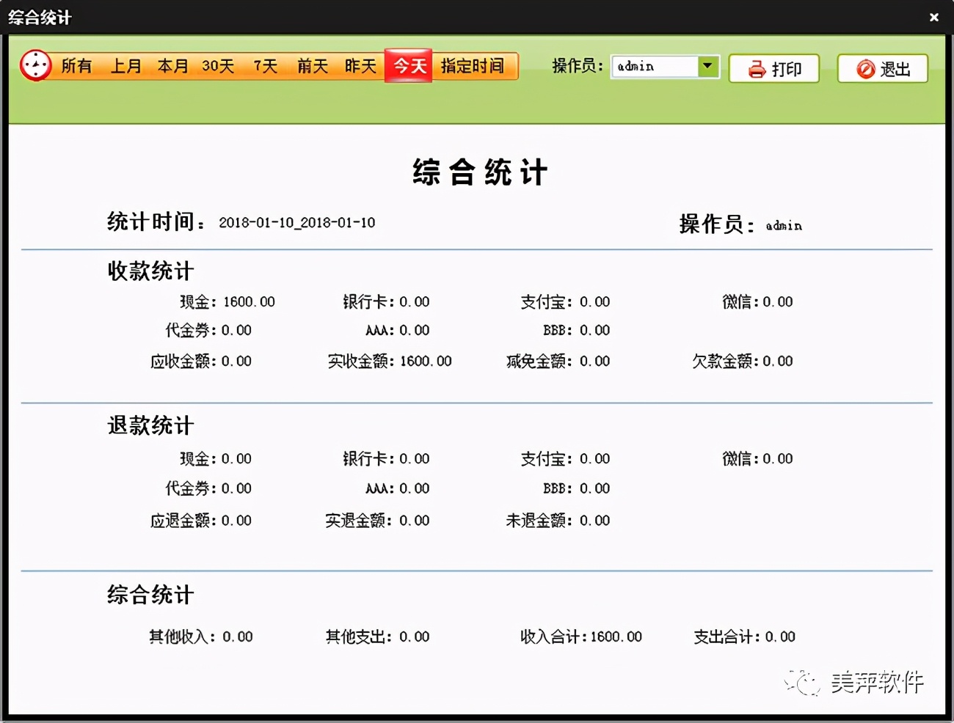Viewport: 954px width, 723px height.
Task: Click the red prohibition icon on 退出 button
Action: pyautogui.click(x=866, y=69)
